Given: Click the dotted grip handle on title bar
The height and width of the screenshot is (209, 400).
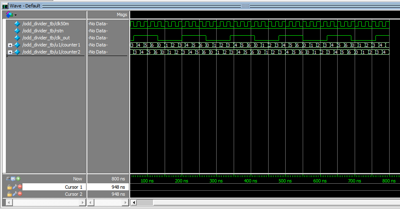Looking at the screenshot, I should 245,6.
